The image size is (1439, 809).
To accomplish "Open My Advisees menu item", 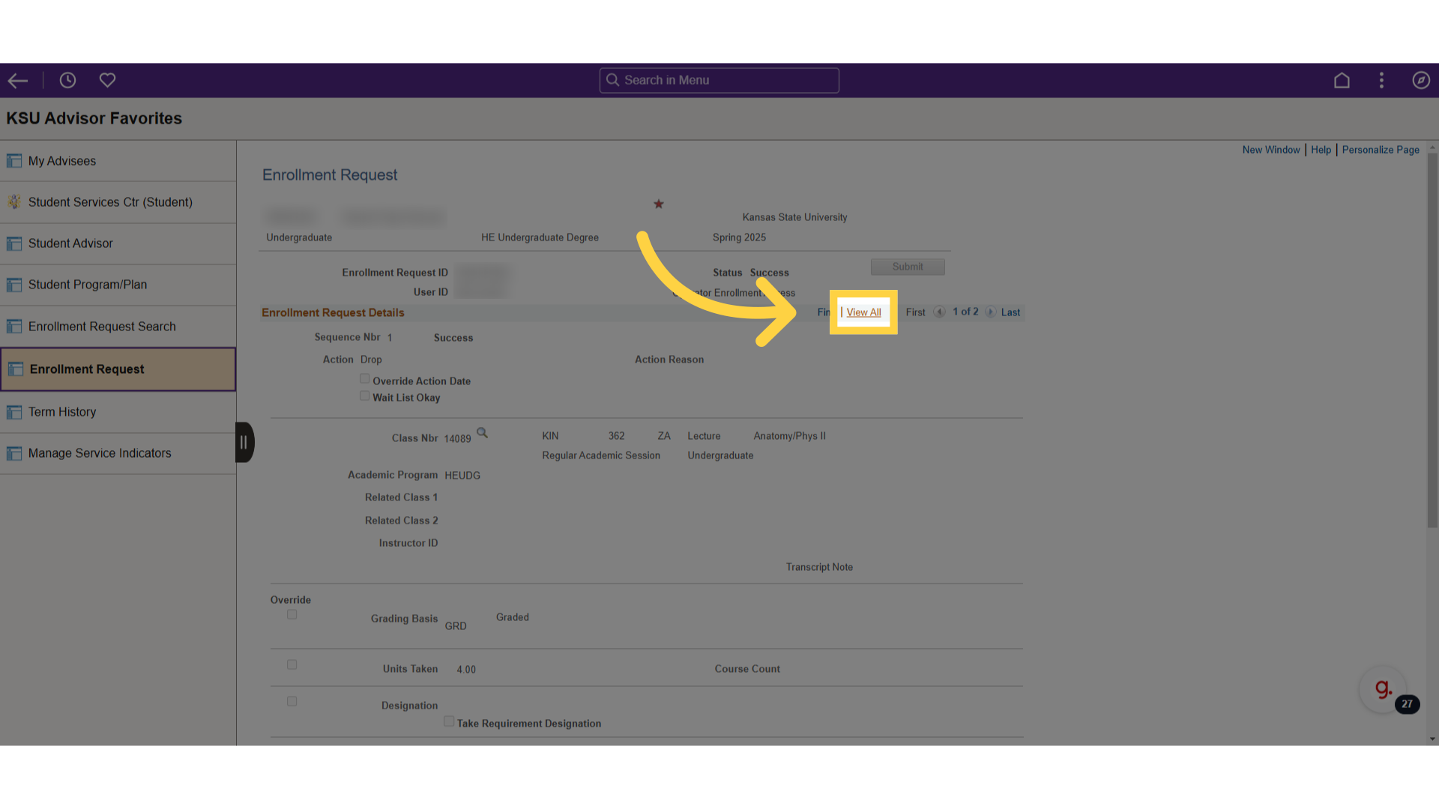I will pos(118,161).
